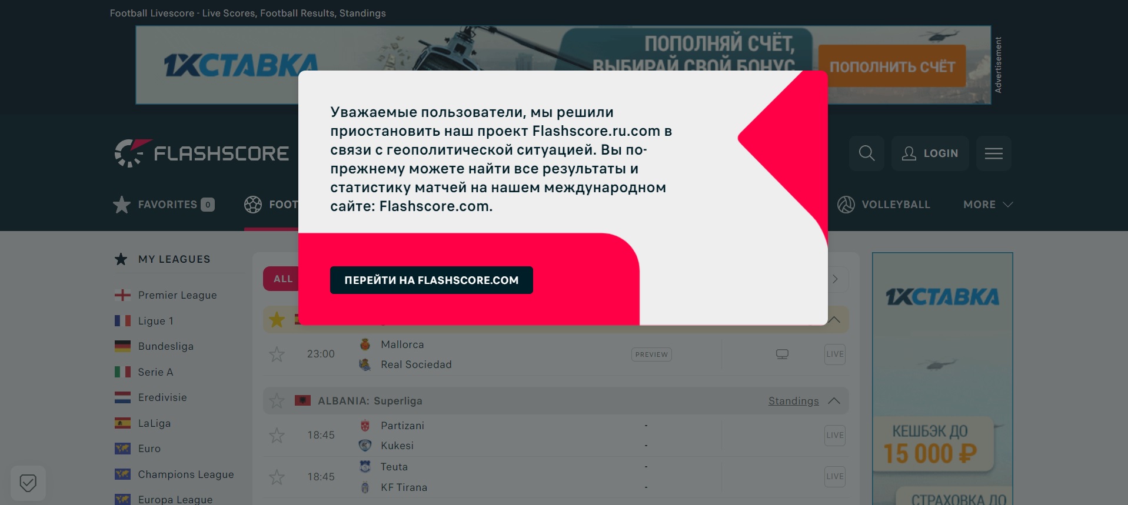
Task: Click the TV broadcast icon for Mallorca match
Action: (782, 354)
